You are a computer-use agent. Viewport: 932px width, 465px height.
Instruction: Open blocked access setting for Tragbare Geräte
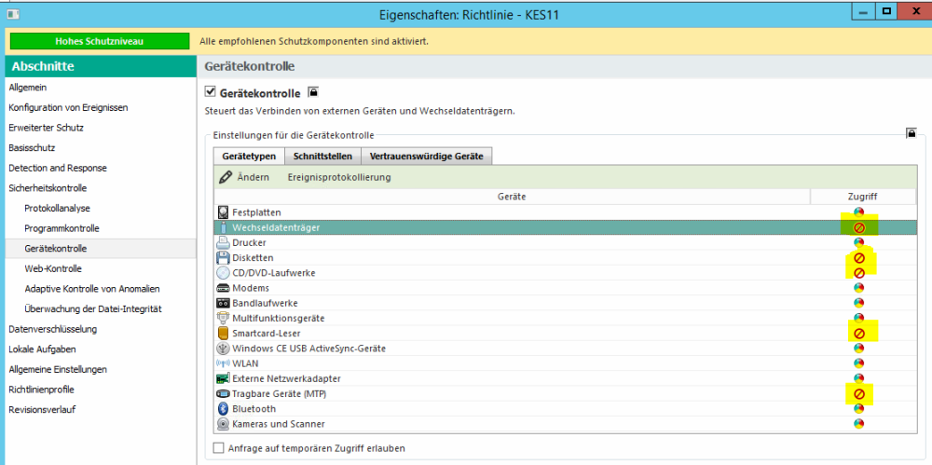[x=858, y=393]
